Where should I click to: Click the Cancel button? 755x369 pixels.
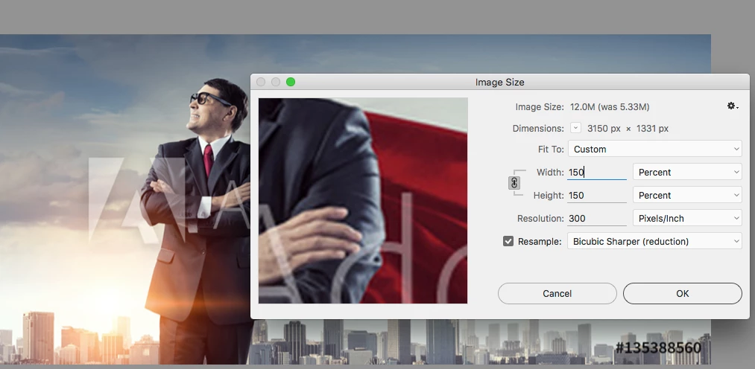(x=557, y=294)
